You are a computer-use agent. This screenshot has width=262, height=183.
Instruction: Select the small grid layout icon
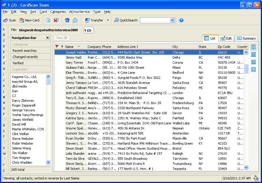click(253, 54)
